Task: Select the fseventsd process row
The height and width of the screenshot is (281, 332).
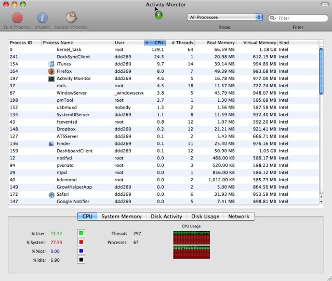Action: 164,122
